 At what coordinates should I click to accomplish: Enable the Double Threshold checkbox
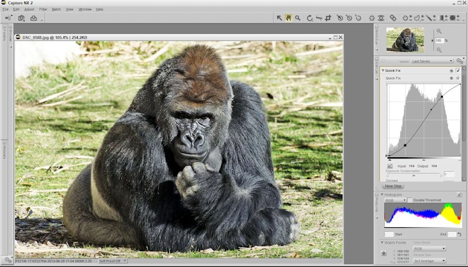410,200
